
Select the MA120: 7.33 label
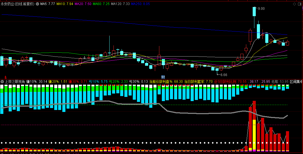click(120, 4)
